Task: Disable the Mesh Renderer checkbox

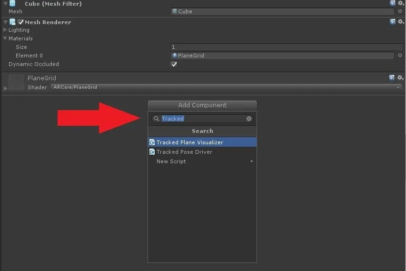Action: [x=21, y=22]
